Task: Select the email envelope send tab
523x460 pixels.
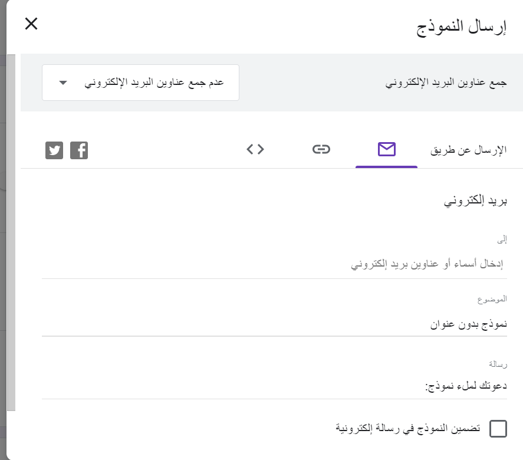Action: (x=386, y=149)
